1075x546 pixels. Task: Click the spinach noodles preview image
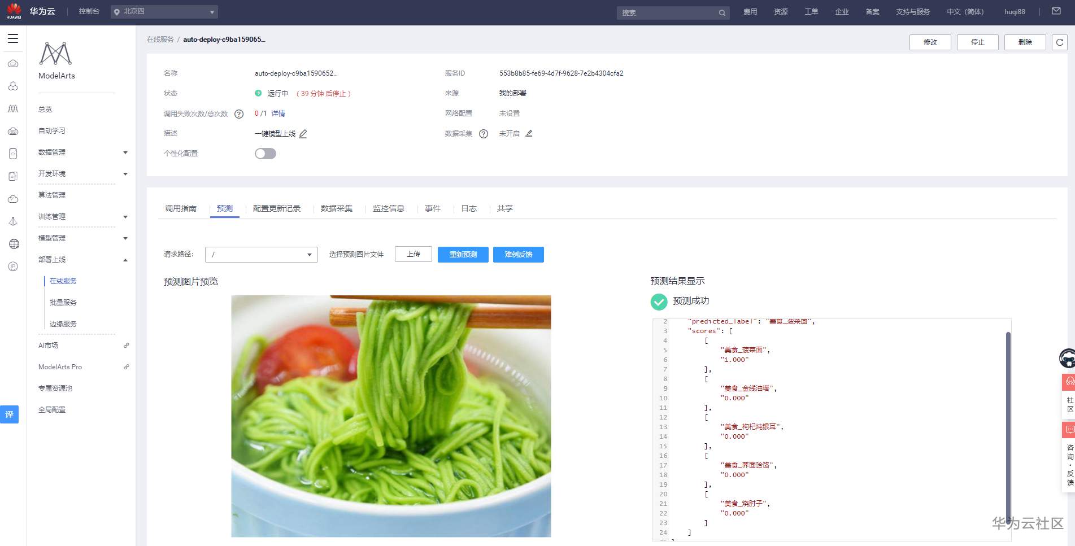tap(391, 416)
